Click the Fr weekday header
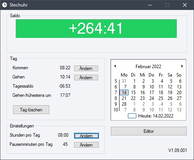The height and width of the screenshot is (160, 194). (x=161, y=75)
